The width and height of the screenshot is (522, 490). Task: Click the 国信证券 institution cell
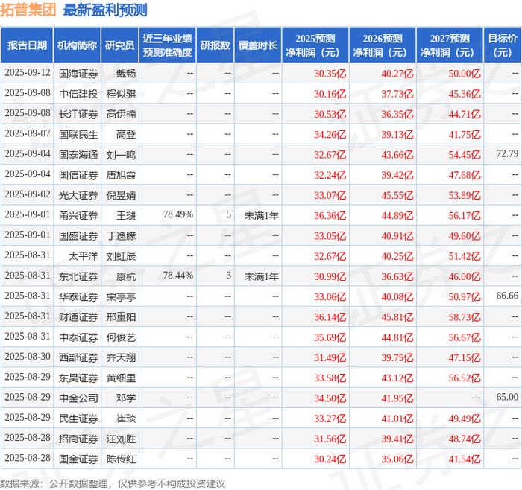click(x=78, y=175)
